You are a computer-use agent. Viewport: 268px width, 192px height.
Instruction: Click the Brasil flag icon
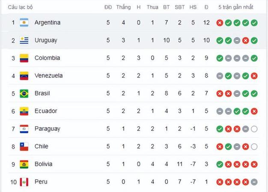[24, 93]
